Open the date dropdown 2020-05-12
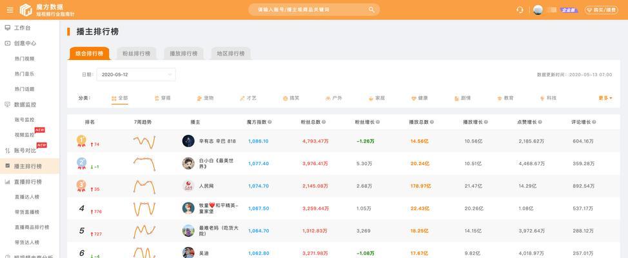This screenshot has width=628, height=258. [136, 75]
